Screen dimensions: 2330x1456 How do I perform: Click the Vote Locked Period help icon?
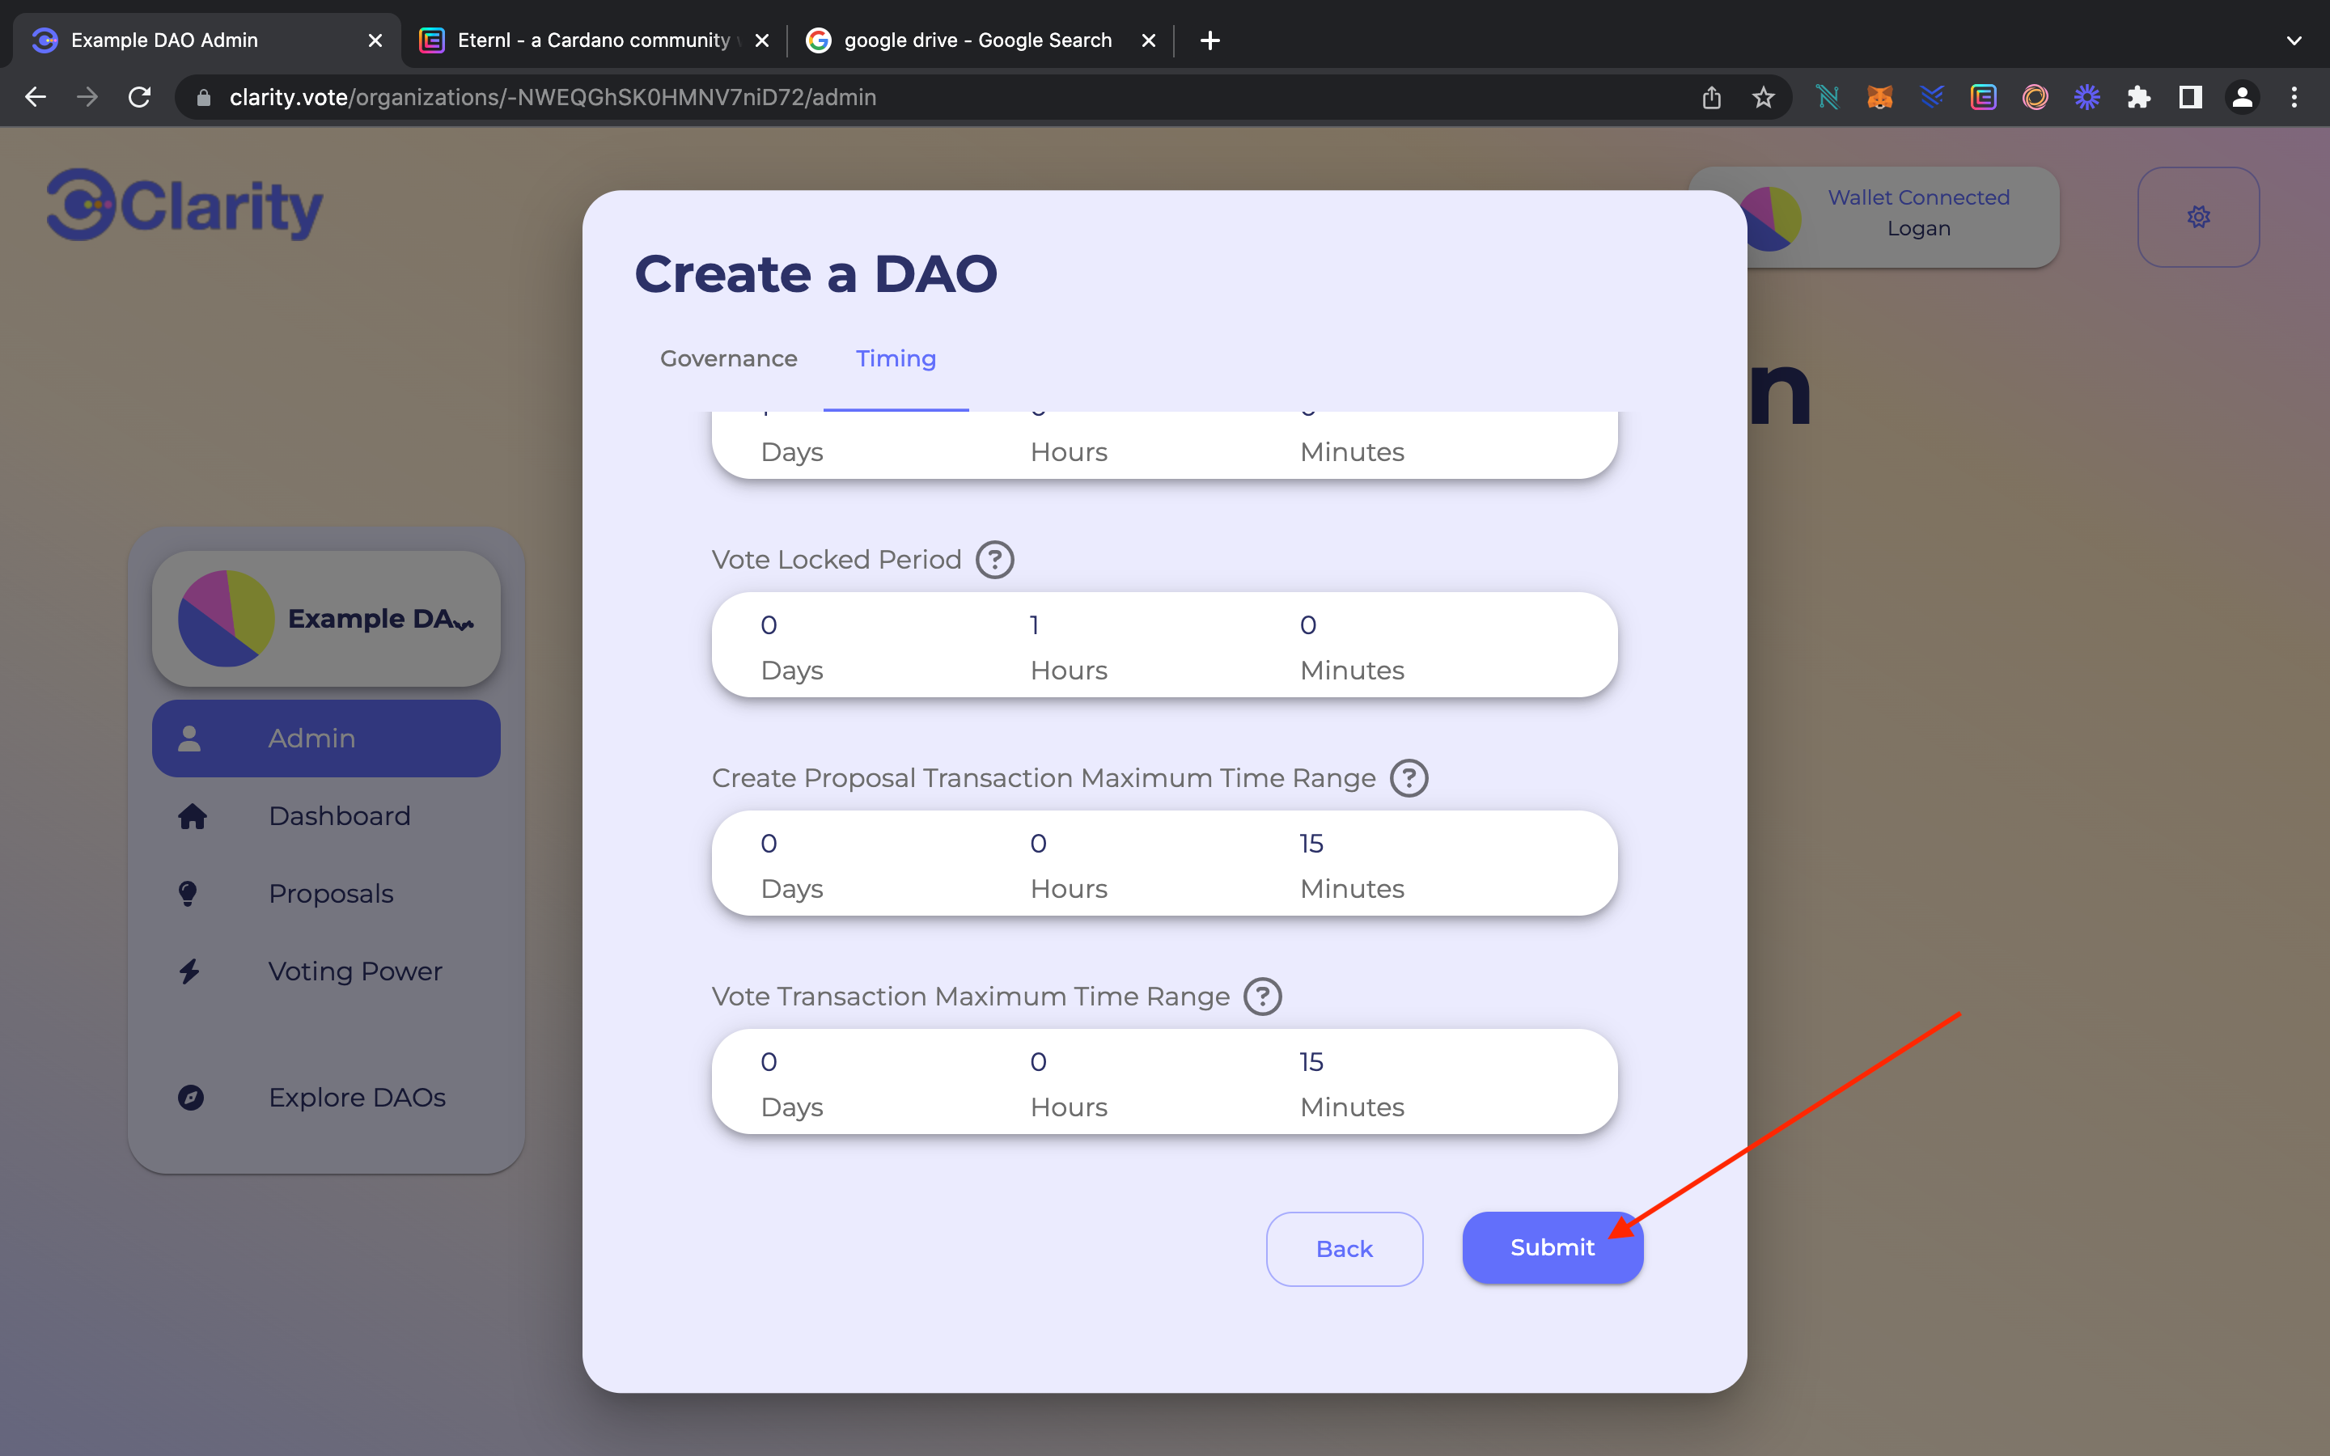coord(994,560)
